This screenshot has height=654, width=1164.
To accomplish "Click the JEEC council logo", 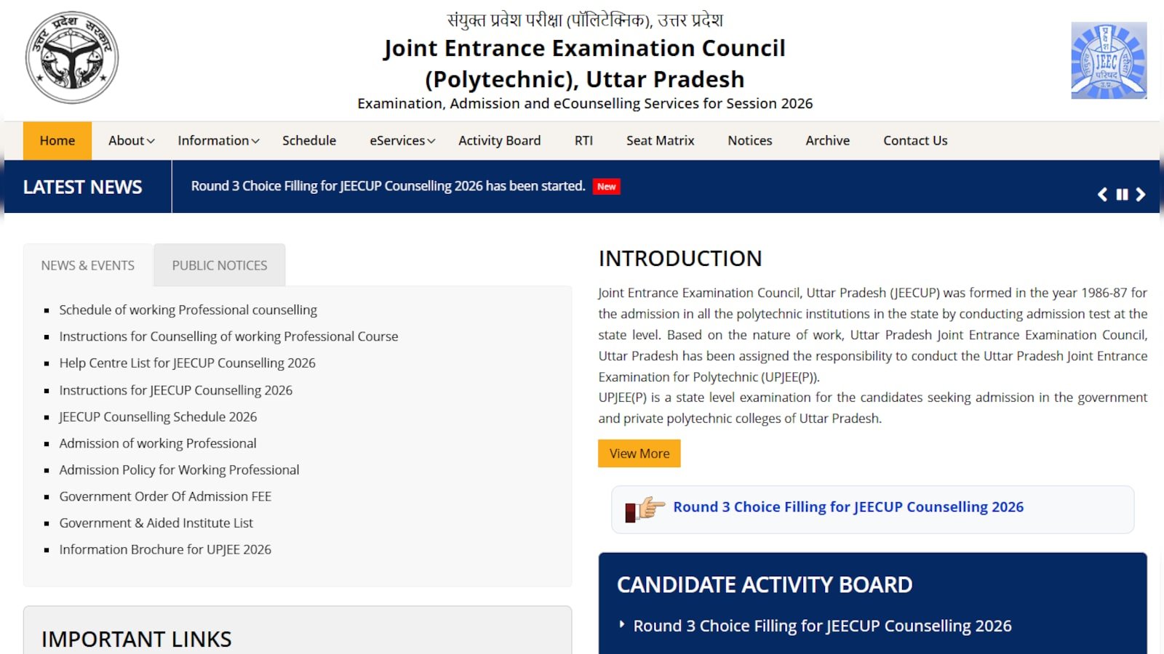I will point(1109,60).
